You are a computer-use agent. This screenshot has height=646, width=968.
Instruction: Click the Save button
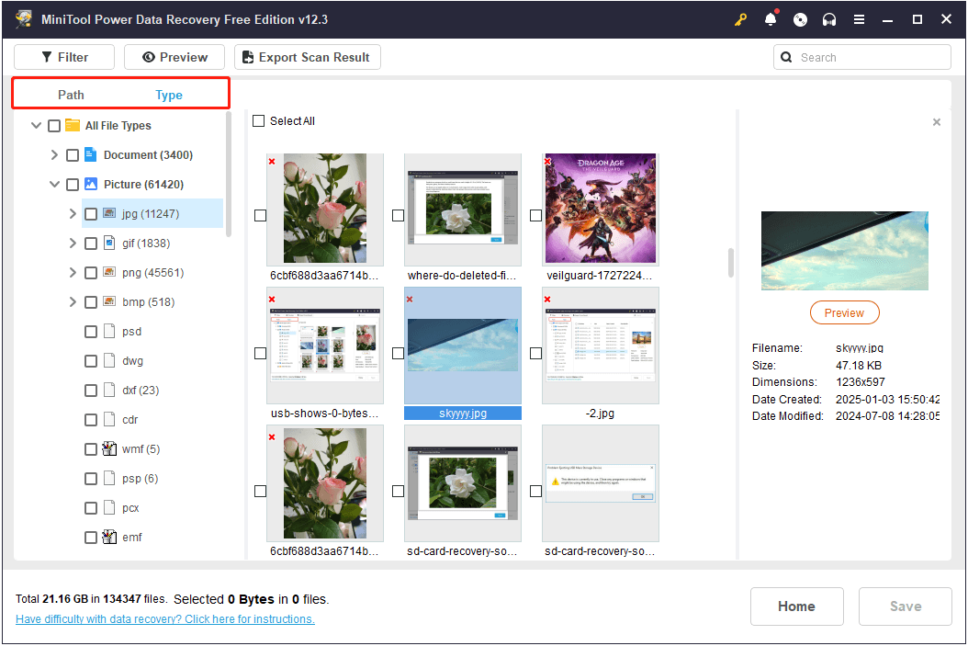[905, 606]
